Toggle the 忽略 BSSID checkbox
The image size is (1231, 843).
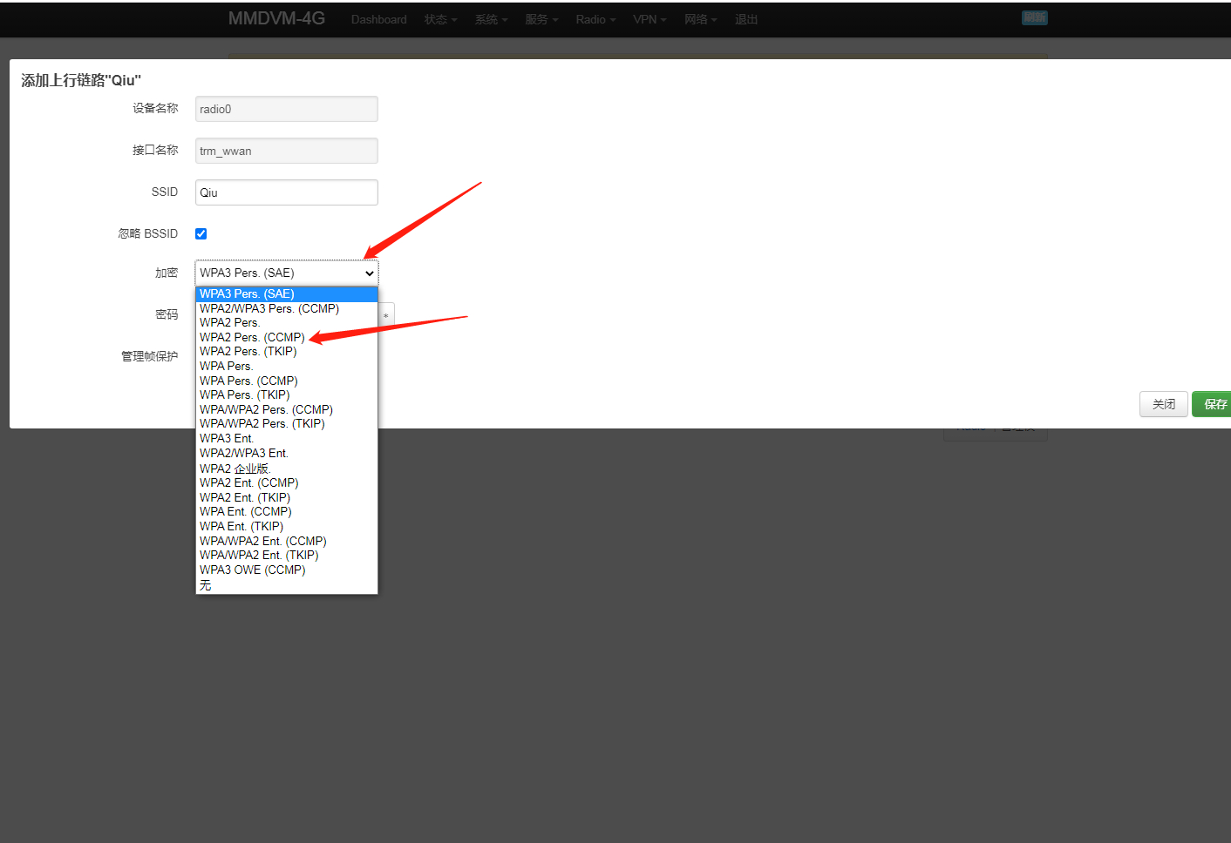[x=201, y=233]
